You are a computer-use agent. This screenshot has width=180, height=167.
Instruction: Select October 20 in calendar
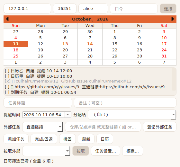click(x=65, y=50)
